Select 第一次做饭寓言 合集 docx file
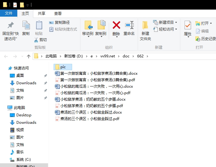This screenshot has height=167, width=216. [96, 73]
